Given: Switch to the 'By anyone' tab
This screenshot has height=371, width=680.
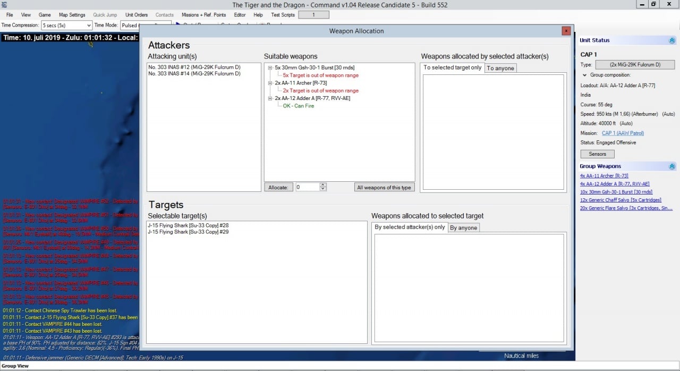Looking at the screenshot, I should click(464, 227).
